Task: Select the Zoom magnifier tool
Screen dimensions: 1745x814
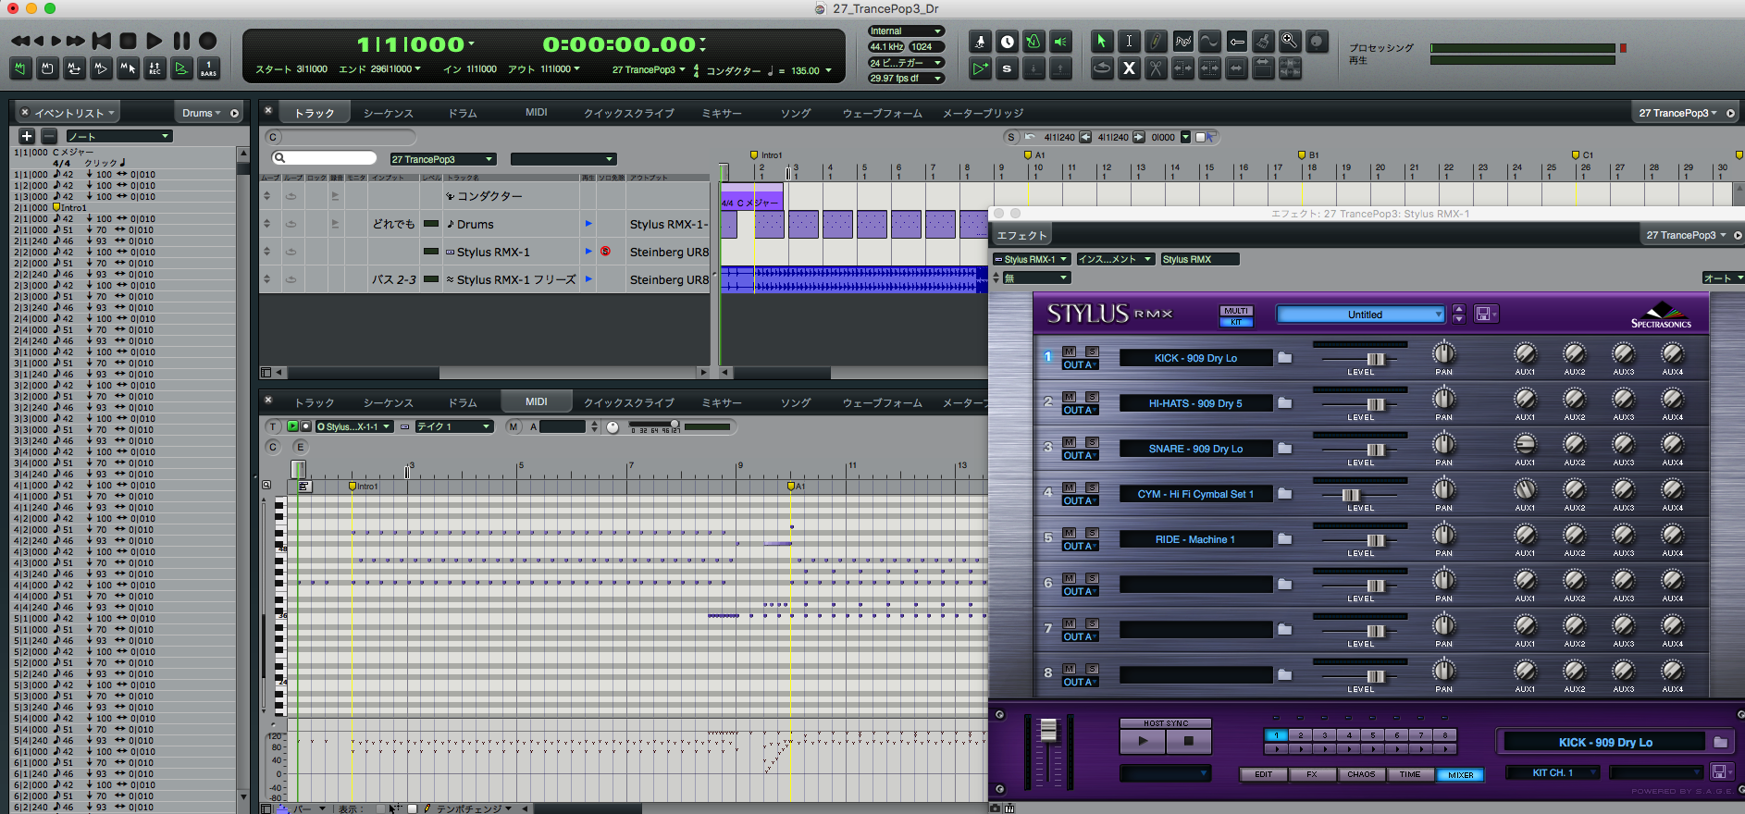Action: tap(1290, 41)
